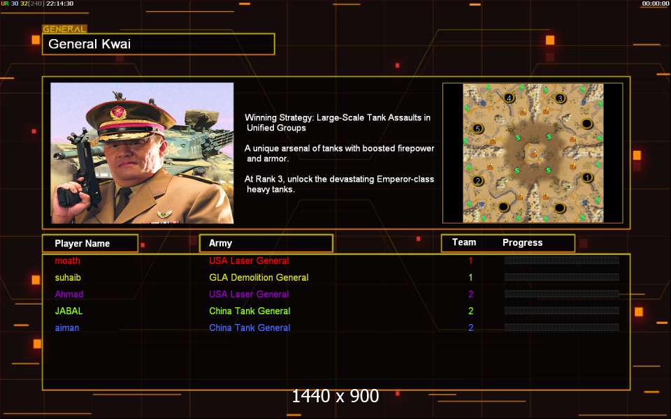
Task: Click the center supply building on the minimap
Action: (533, 154)
